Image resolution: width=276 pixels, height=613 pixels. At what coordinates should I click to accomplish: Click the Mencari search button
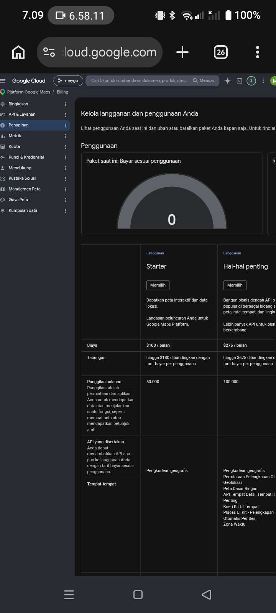coord(204,80)
